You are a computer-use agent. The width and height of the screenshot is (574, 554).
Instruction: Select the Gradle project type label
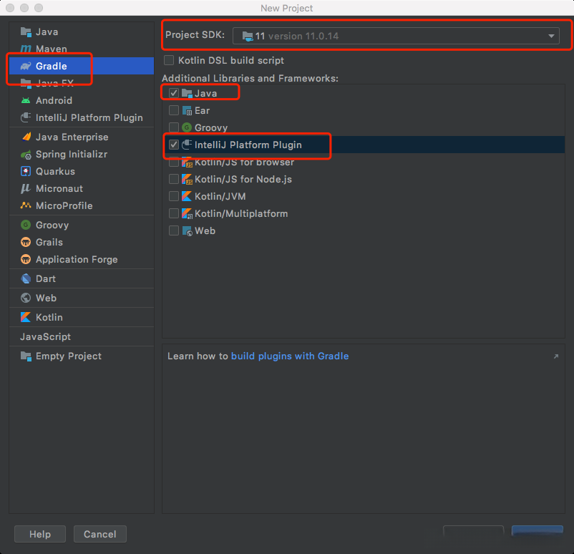click(x=52, y=66)
